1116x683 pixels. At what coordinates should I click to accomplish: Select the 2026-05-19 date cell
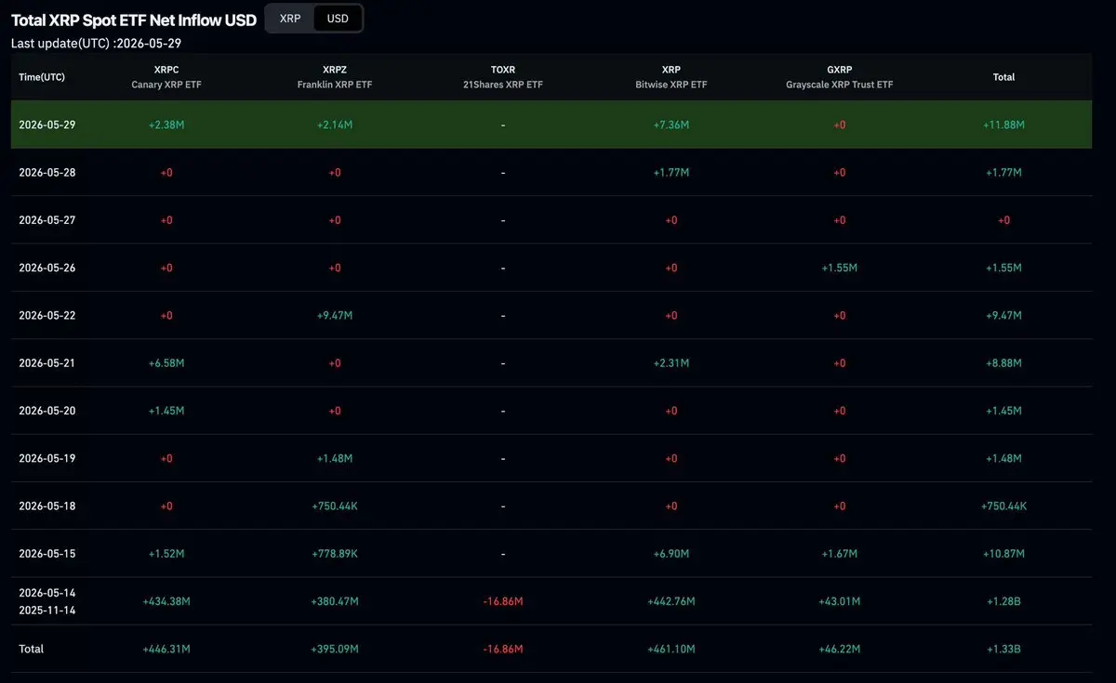click(x=47, y=458)
